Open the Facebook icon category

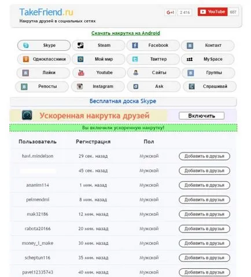(x=135, y=46)
